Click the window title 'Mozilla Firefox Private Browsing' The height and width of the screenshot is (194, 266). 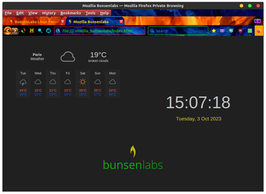tap(154, 6)
